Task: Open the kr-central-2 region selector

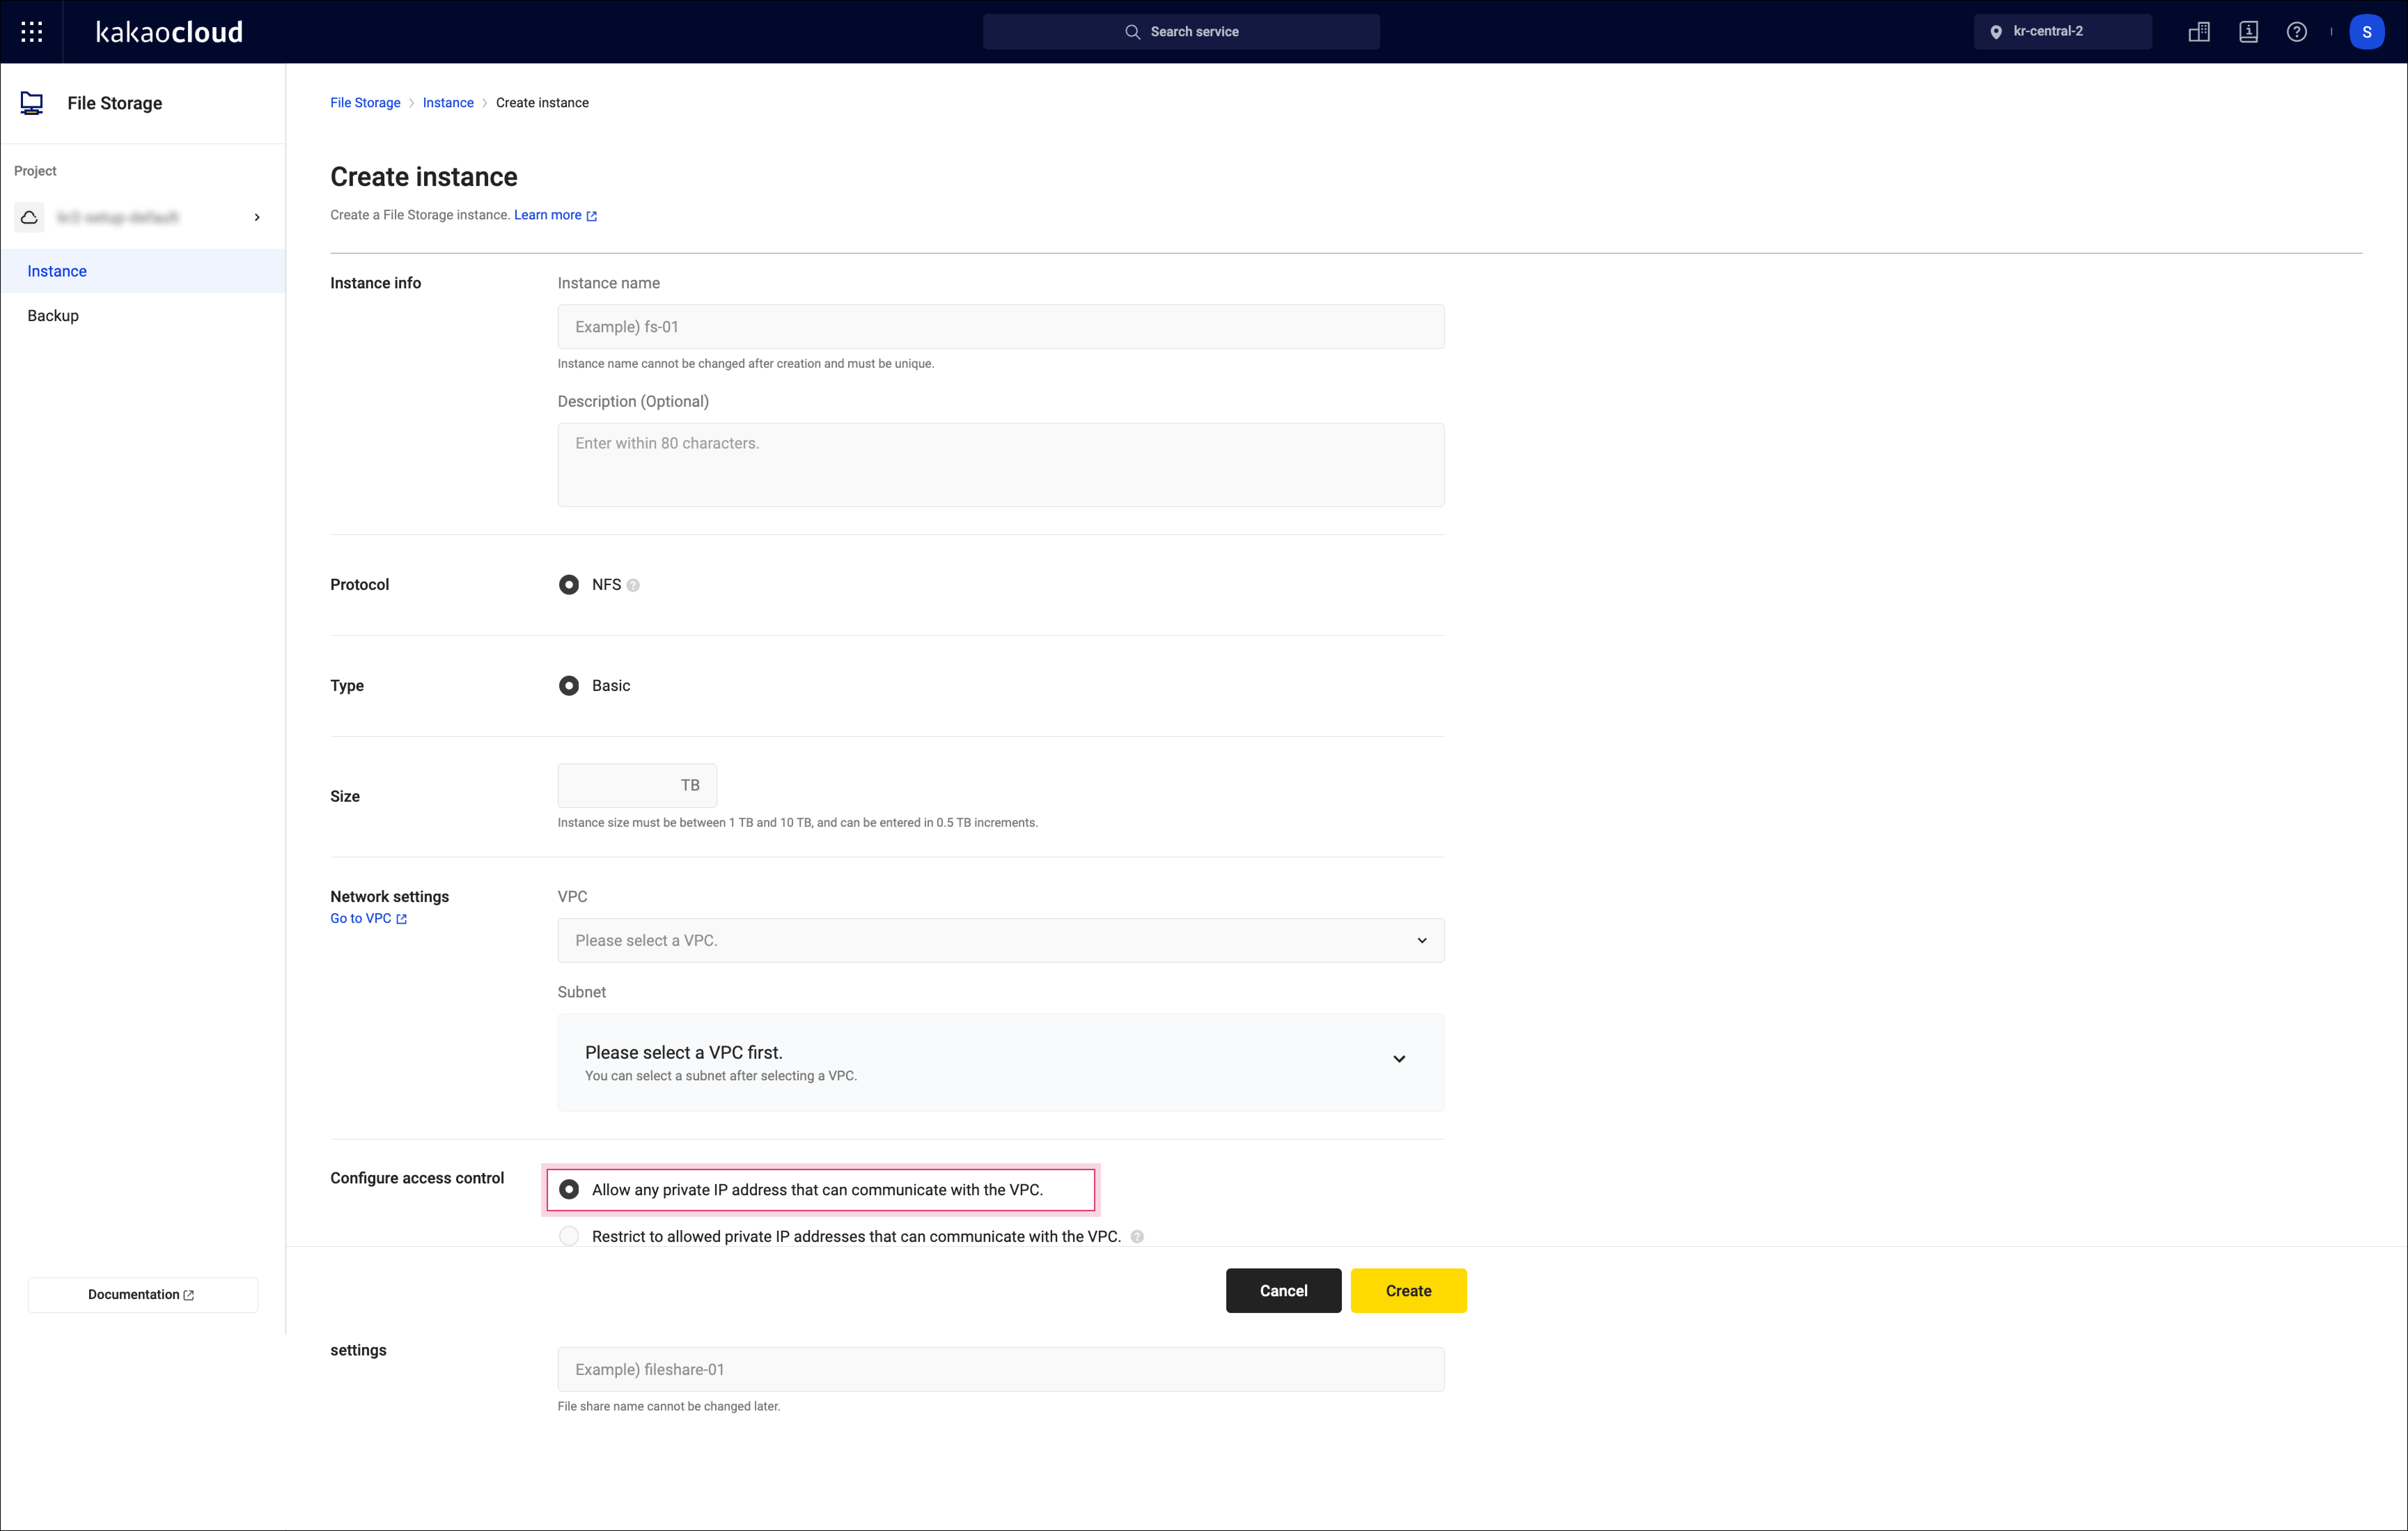Action: coord(2063,32)
